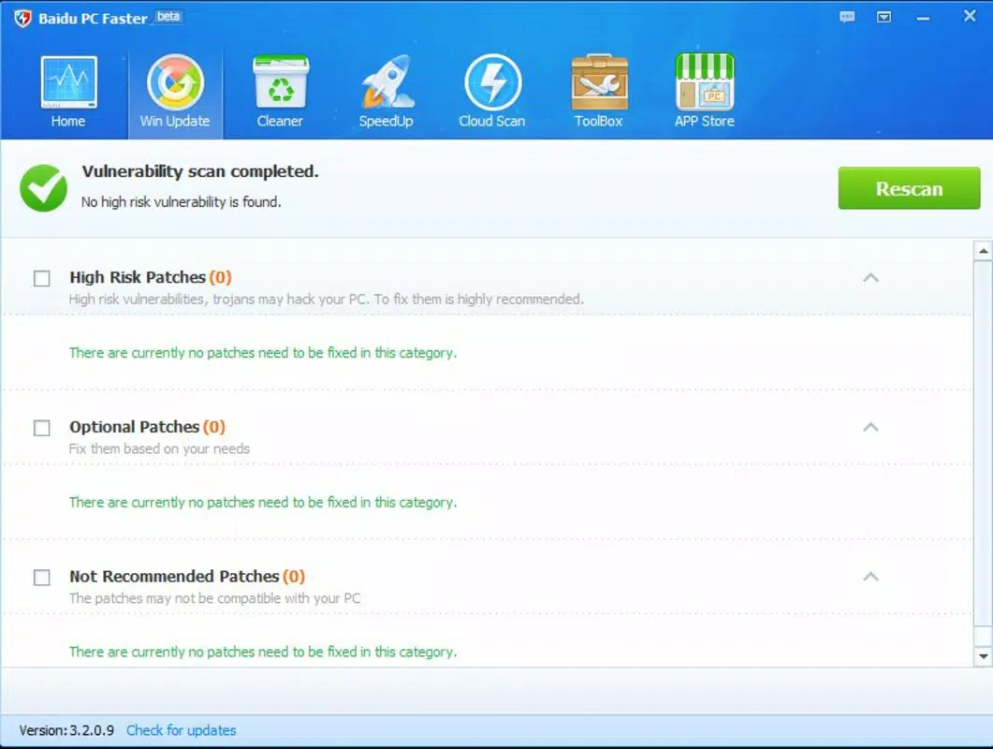Tick the Optional Patches checkbox

click(42, 428)
